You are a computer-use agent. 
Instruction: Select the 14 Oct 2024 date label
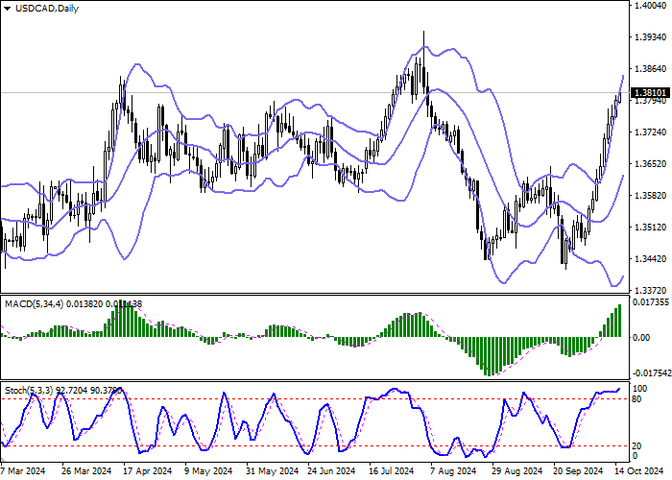coord(639,471)
